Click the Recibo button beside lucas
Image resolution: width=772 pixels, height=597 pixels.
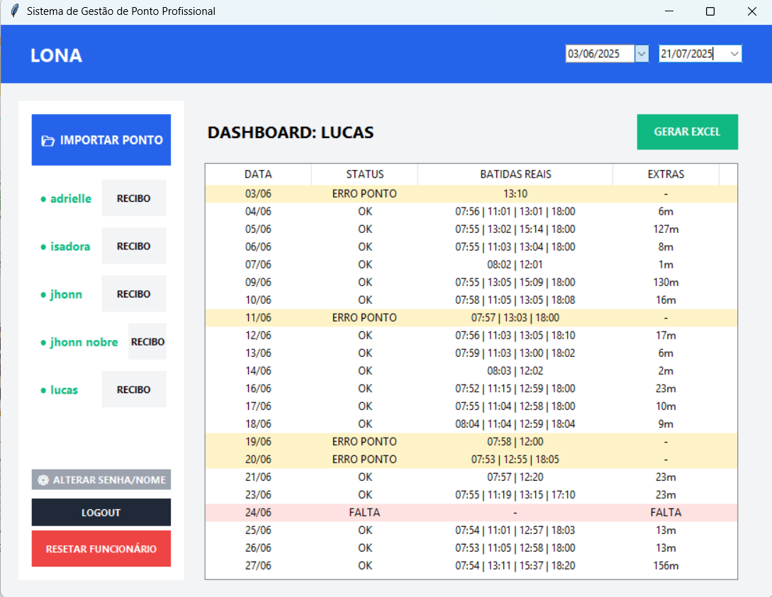133,390
